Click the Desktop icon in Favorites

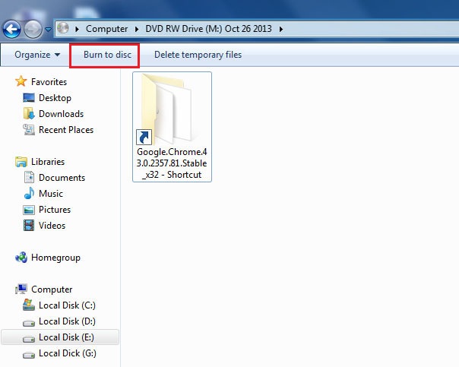[x=29, y=98]
